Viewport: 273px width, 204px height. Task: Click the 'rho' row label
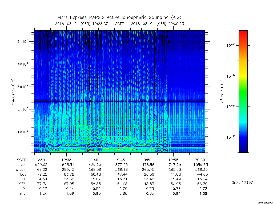point(23,193)
